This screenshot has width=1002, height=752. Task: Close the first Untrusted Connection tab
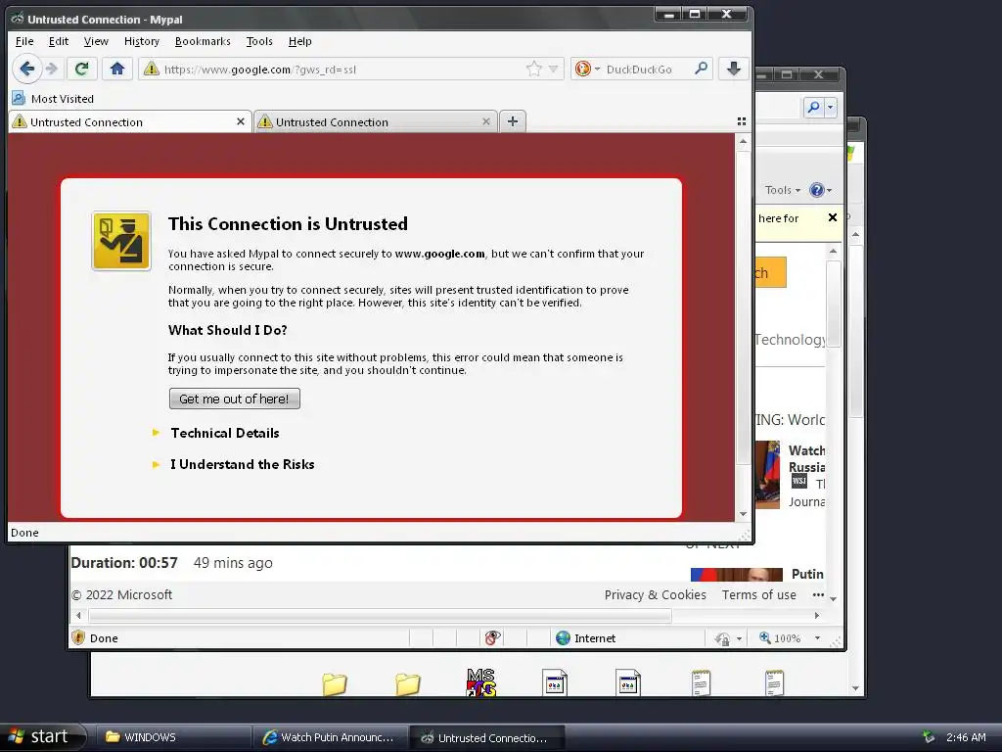coord(241,121)
